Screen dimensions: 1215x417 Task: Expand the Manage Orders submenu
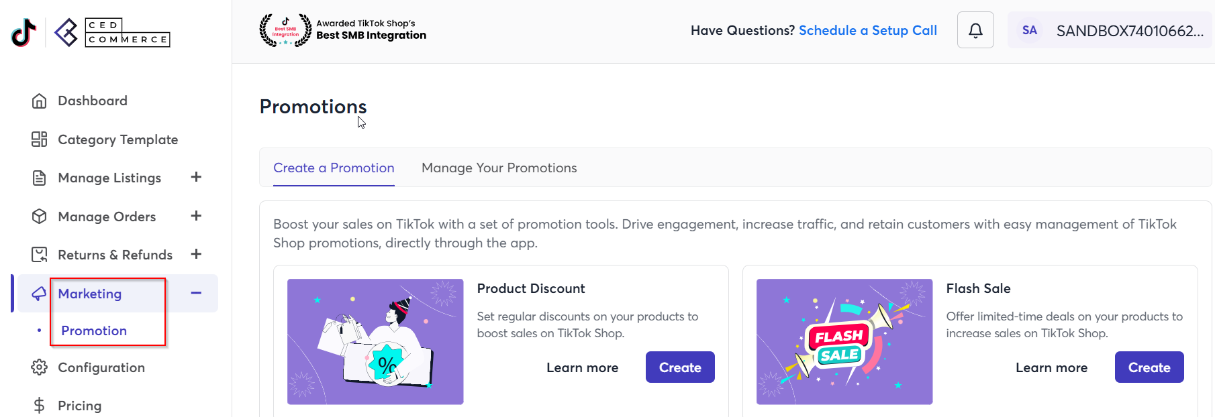point(196,216)
